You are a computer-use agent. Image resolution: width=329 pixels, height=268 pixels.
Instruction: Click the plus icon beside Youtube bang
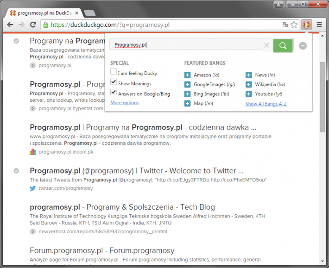[249, 94]
